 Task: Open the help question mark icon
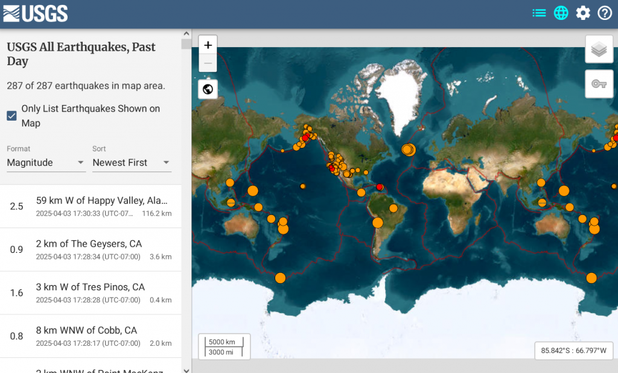point(605,13)
